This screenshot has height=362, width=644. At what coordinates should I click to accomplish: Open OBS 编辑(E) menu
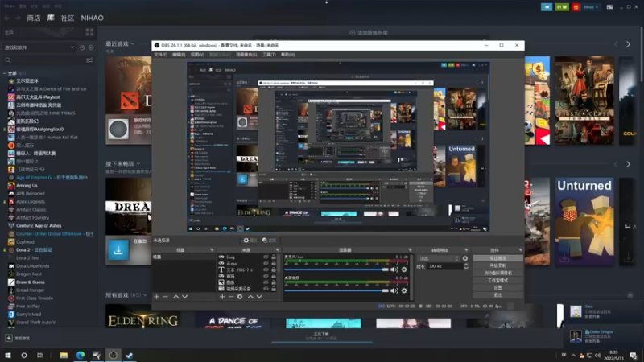pyautogui.click(x=179, y=55)
